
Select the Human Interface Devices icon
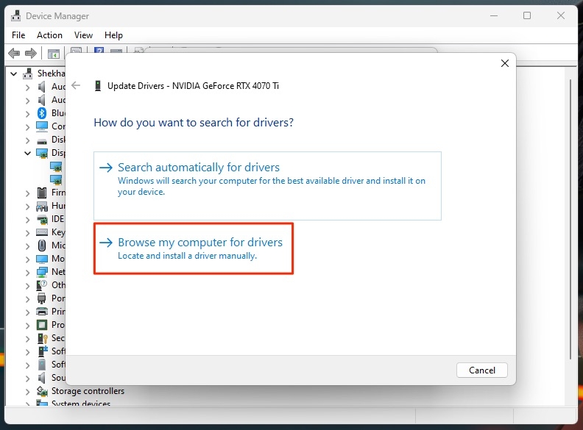click(42, 206)
